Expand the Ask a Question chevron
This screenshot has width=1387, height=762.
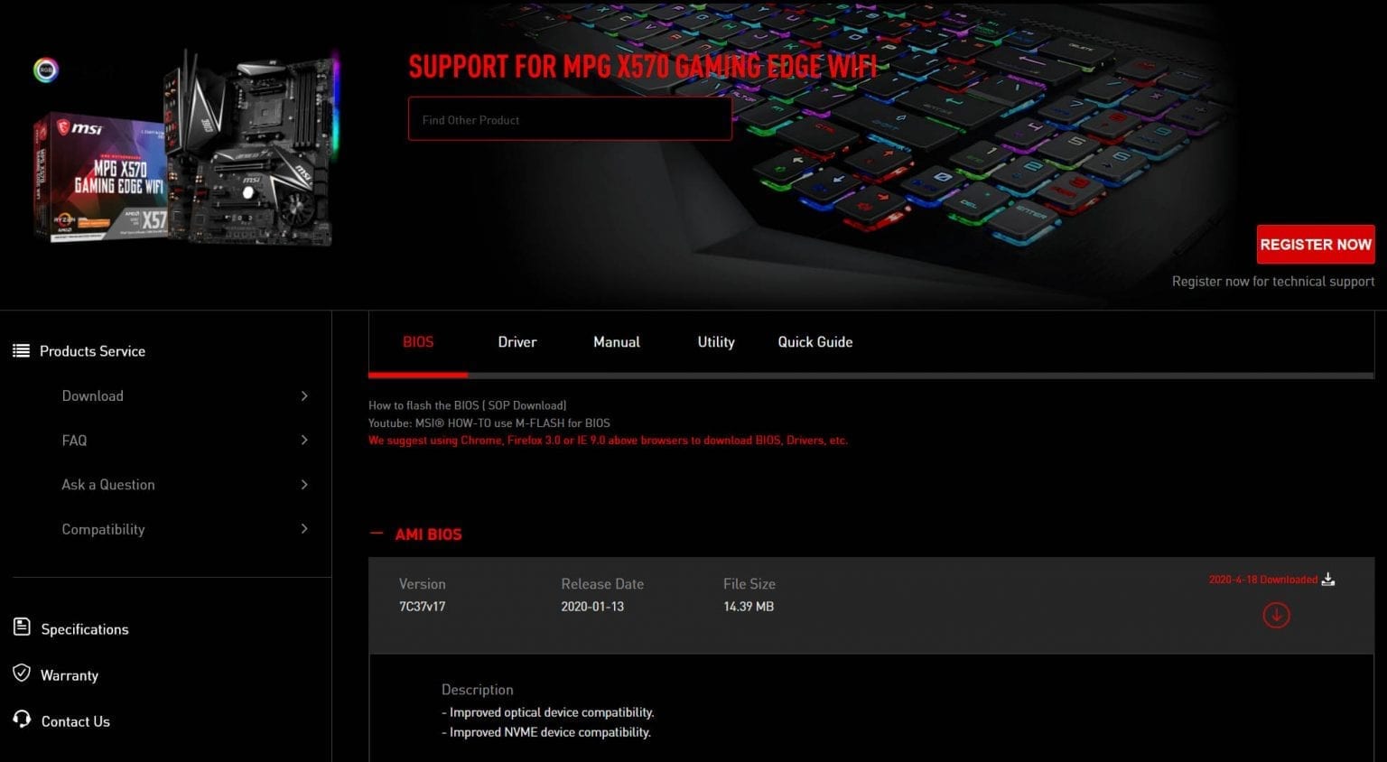304,485
